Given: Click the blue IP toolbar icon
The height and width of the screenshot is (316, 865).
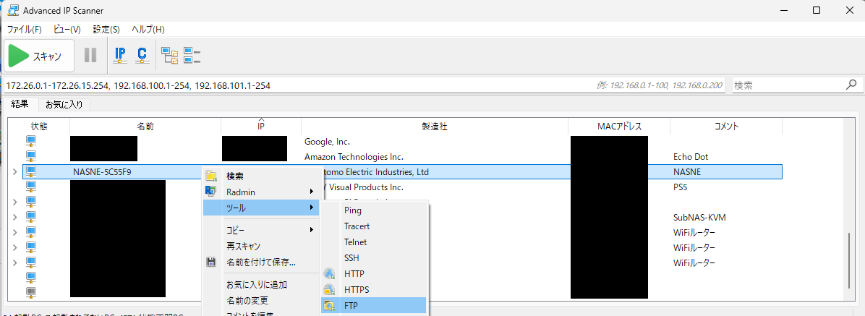Looking at the screenshot, I should [120, 55].
